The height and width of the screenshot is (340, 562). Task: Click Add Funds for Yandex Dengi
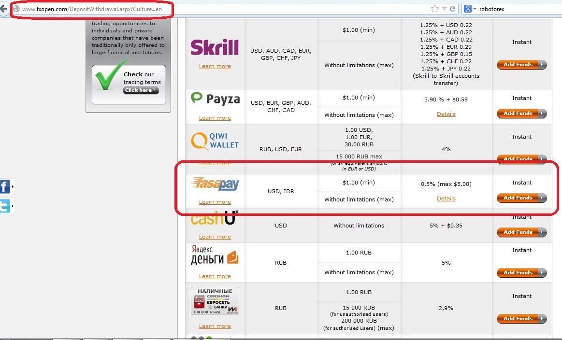point(521,273)
